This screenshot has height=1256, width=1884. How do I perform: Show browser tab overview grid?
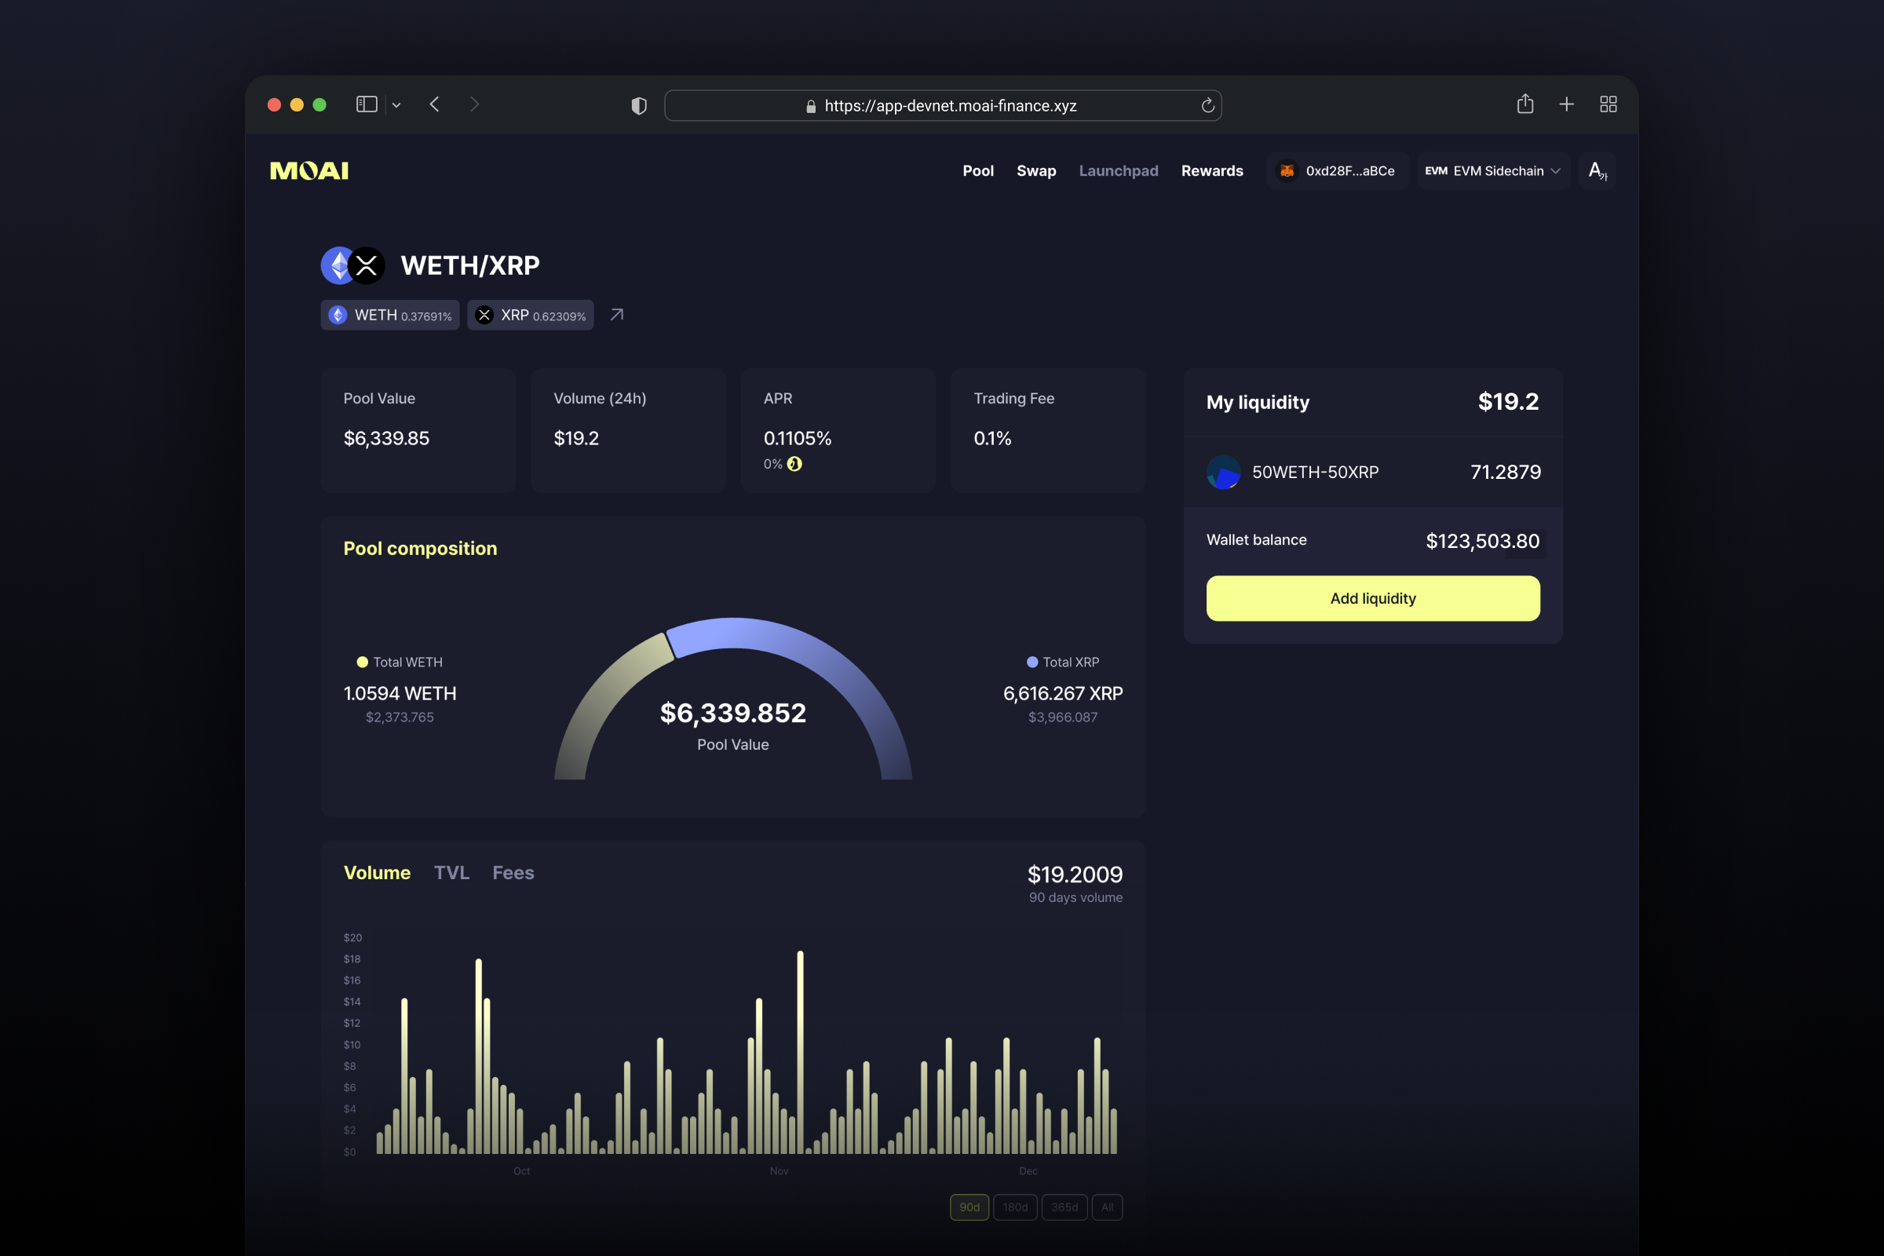tap(1608, 104)
